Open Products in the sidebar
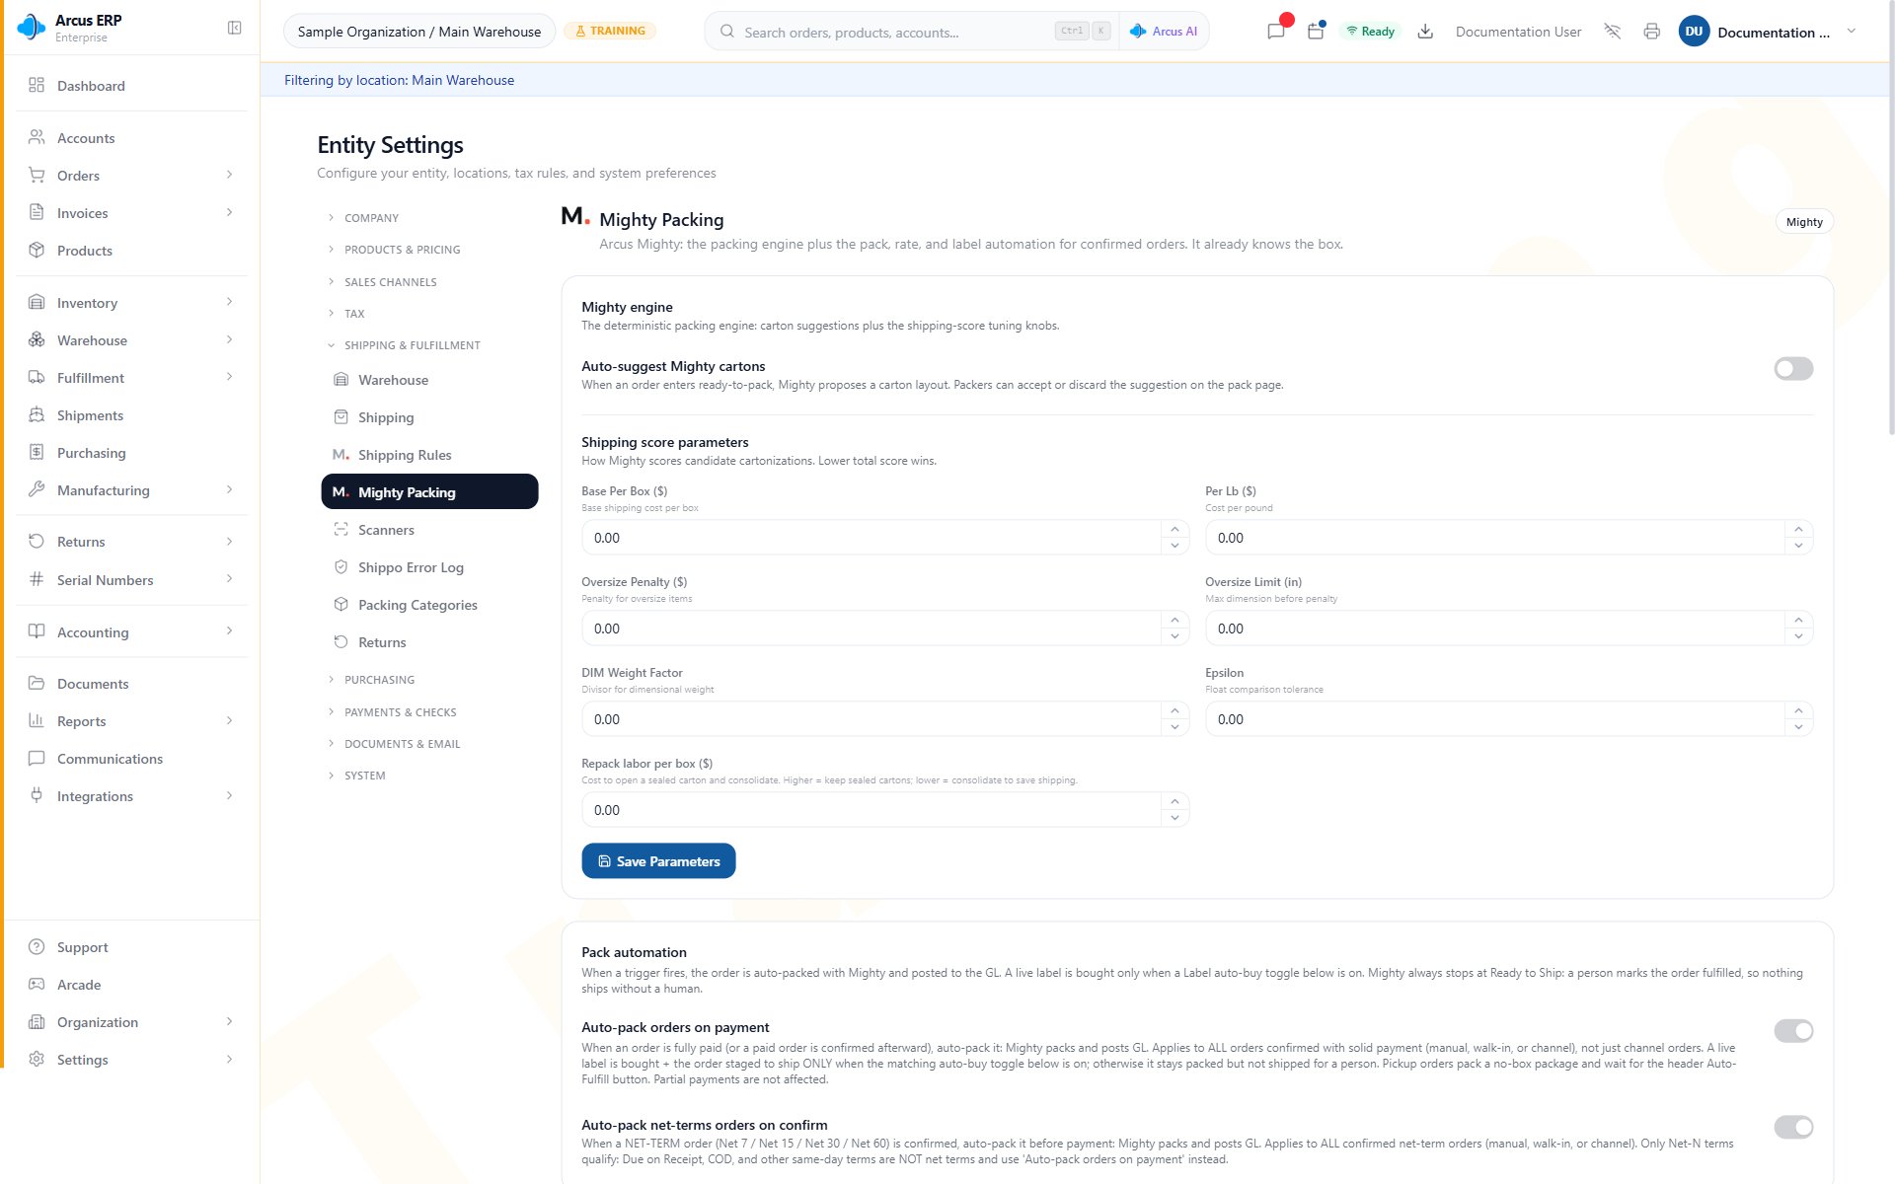This screenshot has height=1184, width=1895. pos(130,251)
